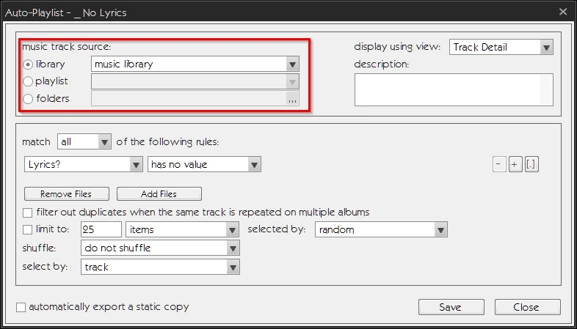Close the Auto-Playlist dialog with X
The width and height of the screenshot is (577, 329).
563,11
